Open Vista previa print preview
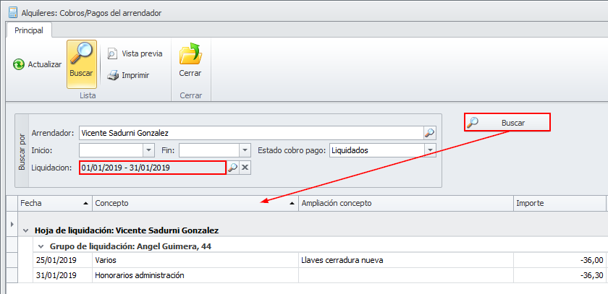608x294 pixels. click(x=135, y=53)
